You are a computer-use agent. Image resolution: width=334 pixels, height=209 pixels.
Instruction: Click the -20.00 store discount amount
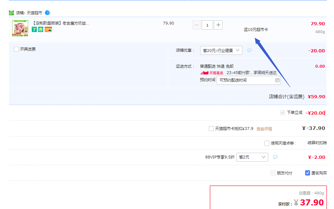pos(317,51)
